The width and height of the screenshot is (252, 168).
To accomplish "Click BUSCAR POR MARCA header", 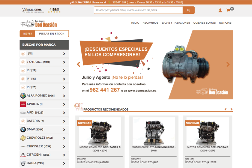I will coord(44,45).
